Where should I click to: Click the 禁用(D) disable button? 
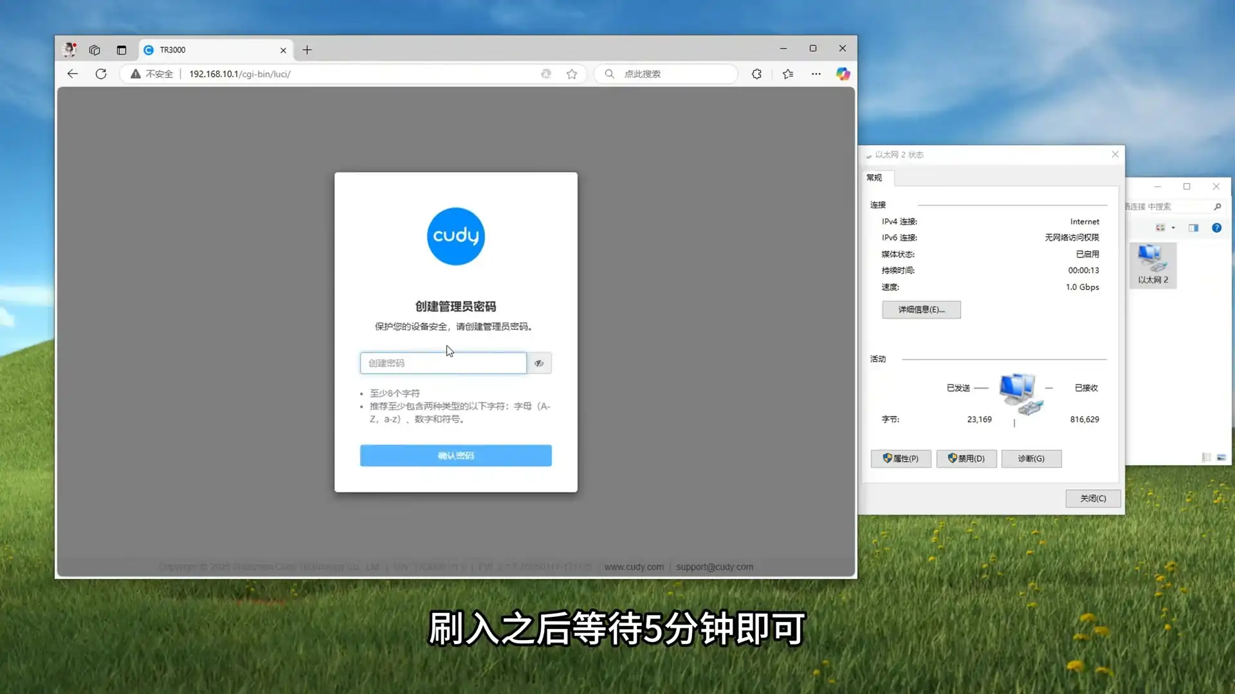[x=966, y=458]
